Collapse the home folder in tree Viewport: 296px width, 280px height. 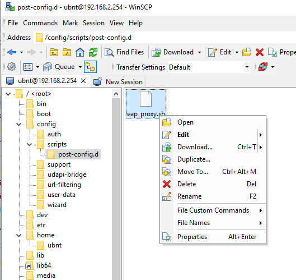coord(18,235)
